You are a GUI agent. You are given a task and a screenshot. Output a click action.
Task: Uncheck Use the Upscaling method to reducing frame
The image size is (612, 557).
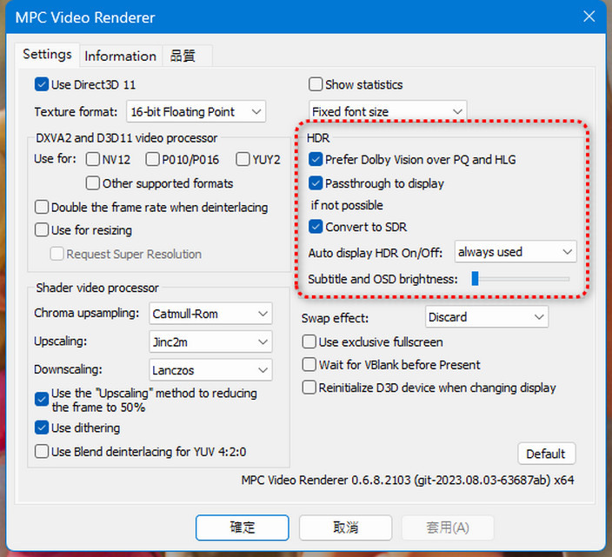tap(42, 399)
